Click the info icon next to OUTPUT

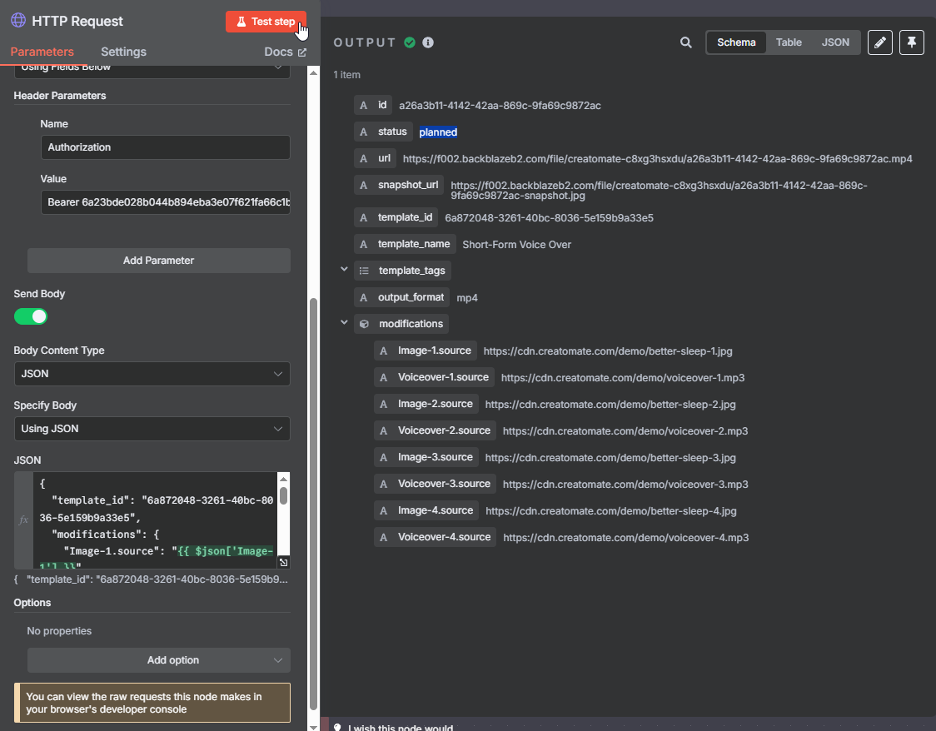[x=428, y=42]
